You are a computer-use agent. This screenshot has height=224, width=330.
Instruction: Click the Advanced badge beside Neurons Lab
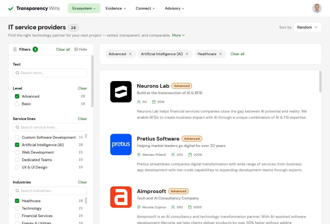[x=182, y=86]
